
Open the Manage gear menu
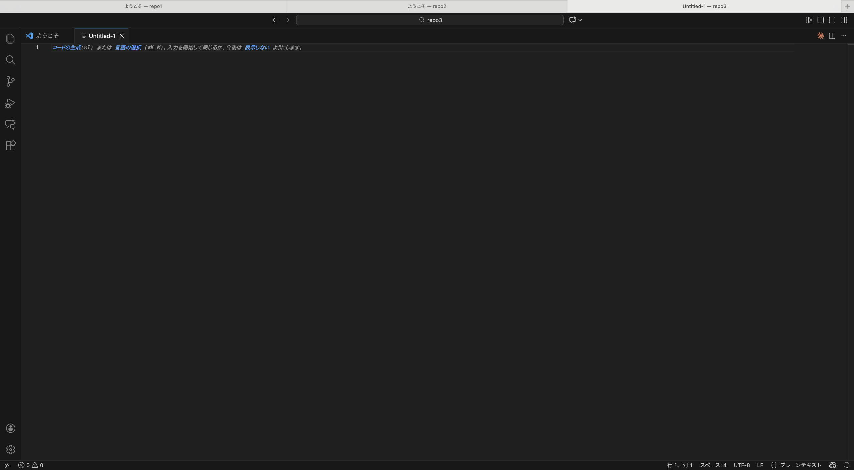tap(10, 450)
